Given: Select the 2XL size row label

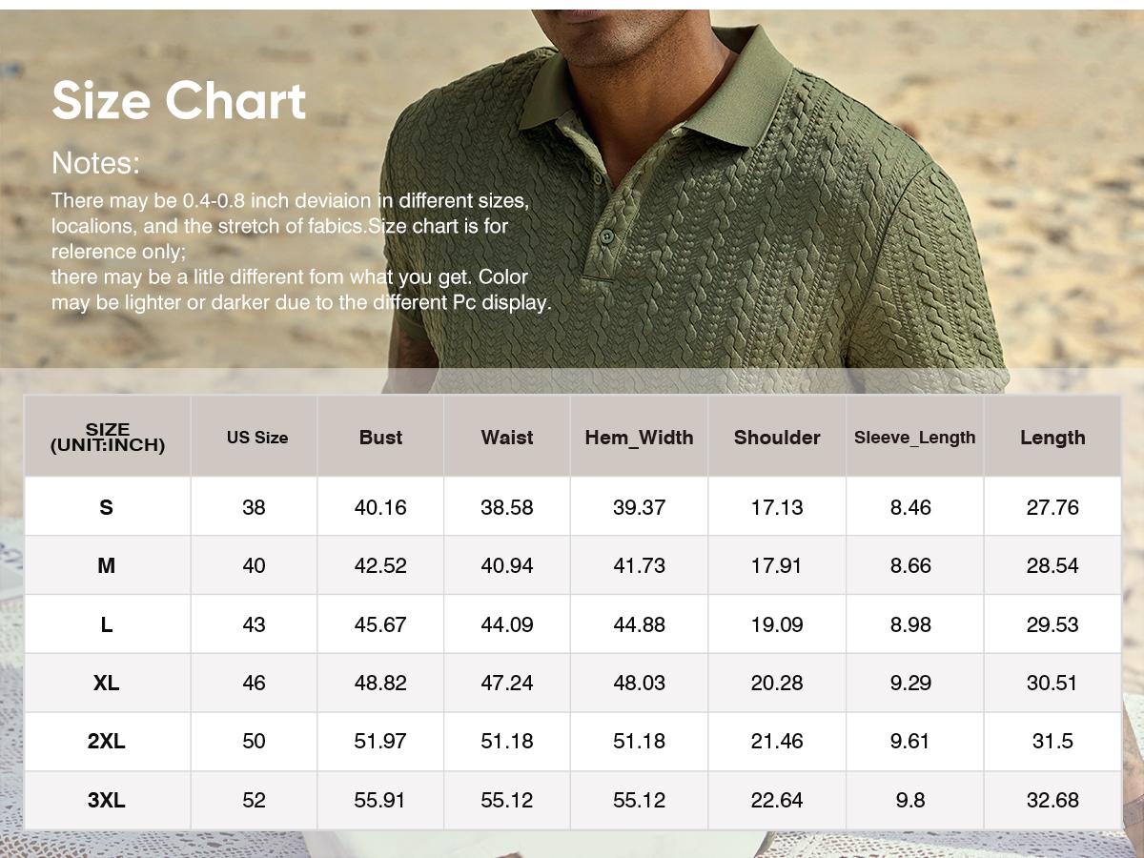Looking at the screenshot, I should (x=107, y=741).
